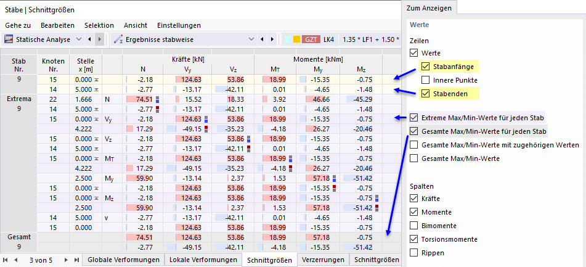
Task: Select the Zum Anzeigen tab
Action: coord(429,8)
